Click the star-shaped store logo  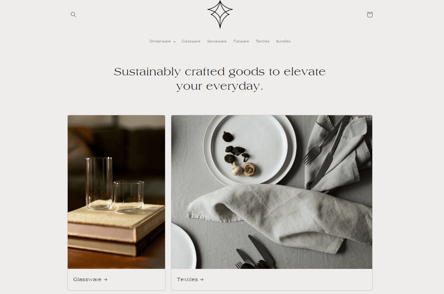click(220, 14)
